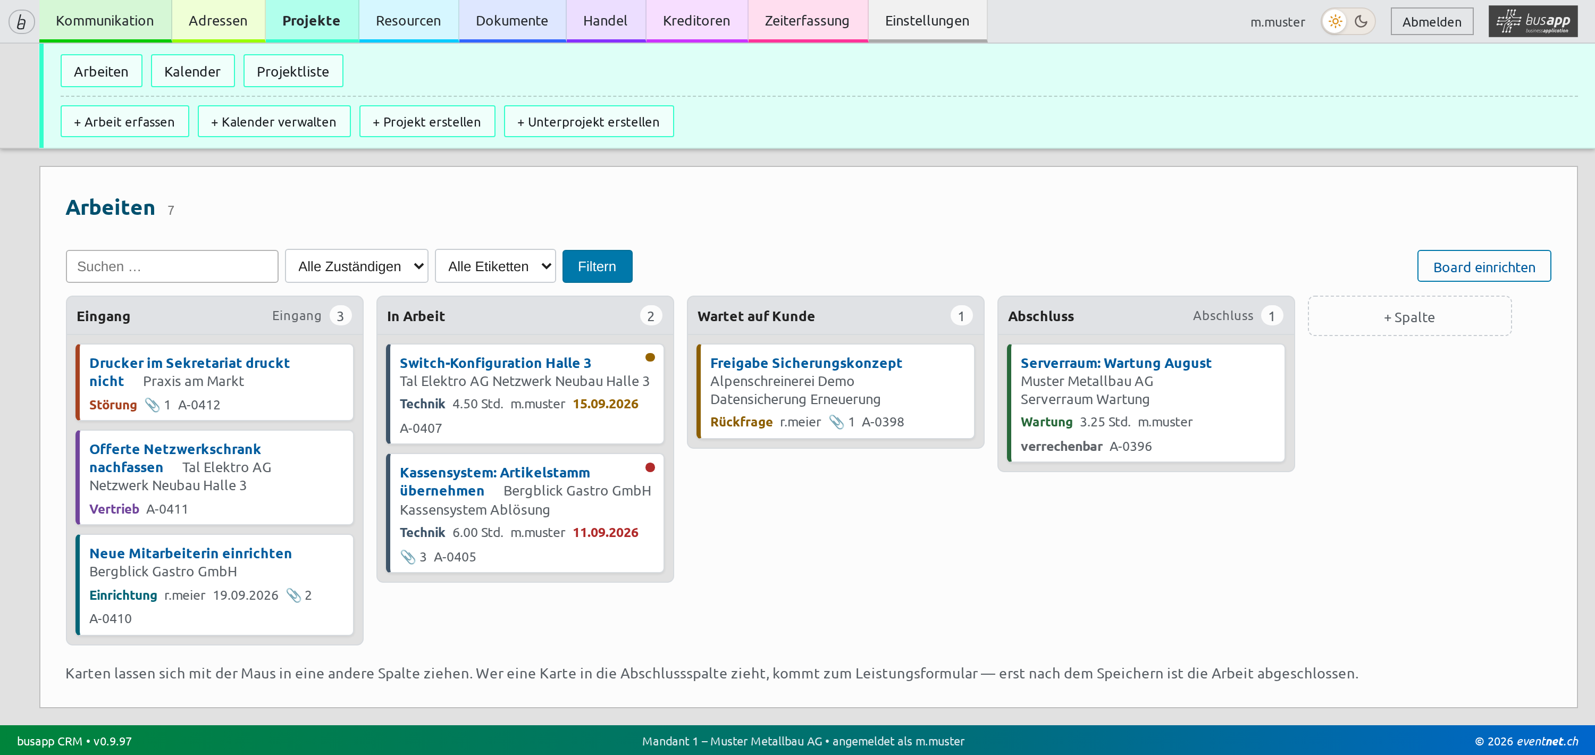The width and height of the screenshot is (1595, 755).
Task: Click brown status dot on Switch-Konfiguration card
Action: tap(650, 357)
